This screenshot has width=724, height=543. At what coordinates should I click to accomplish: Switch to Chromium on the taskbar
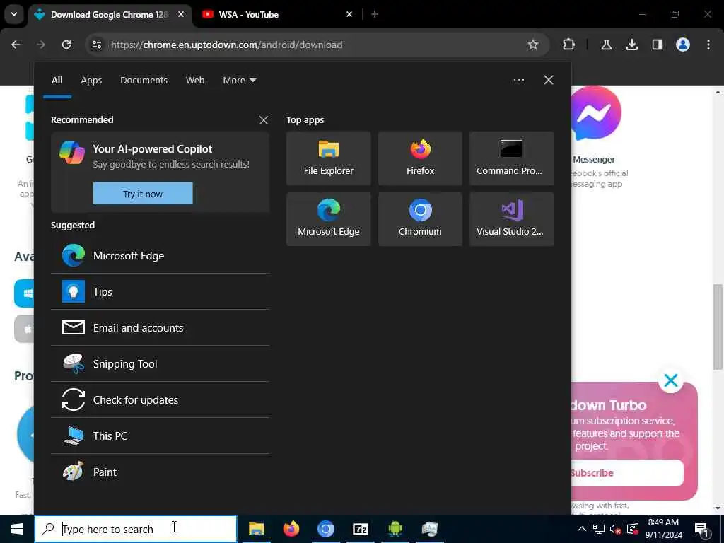pyautogui.click(x=325, y=529)
